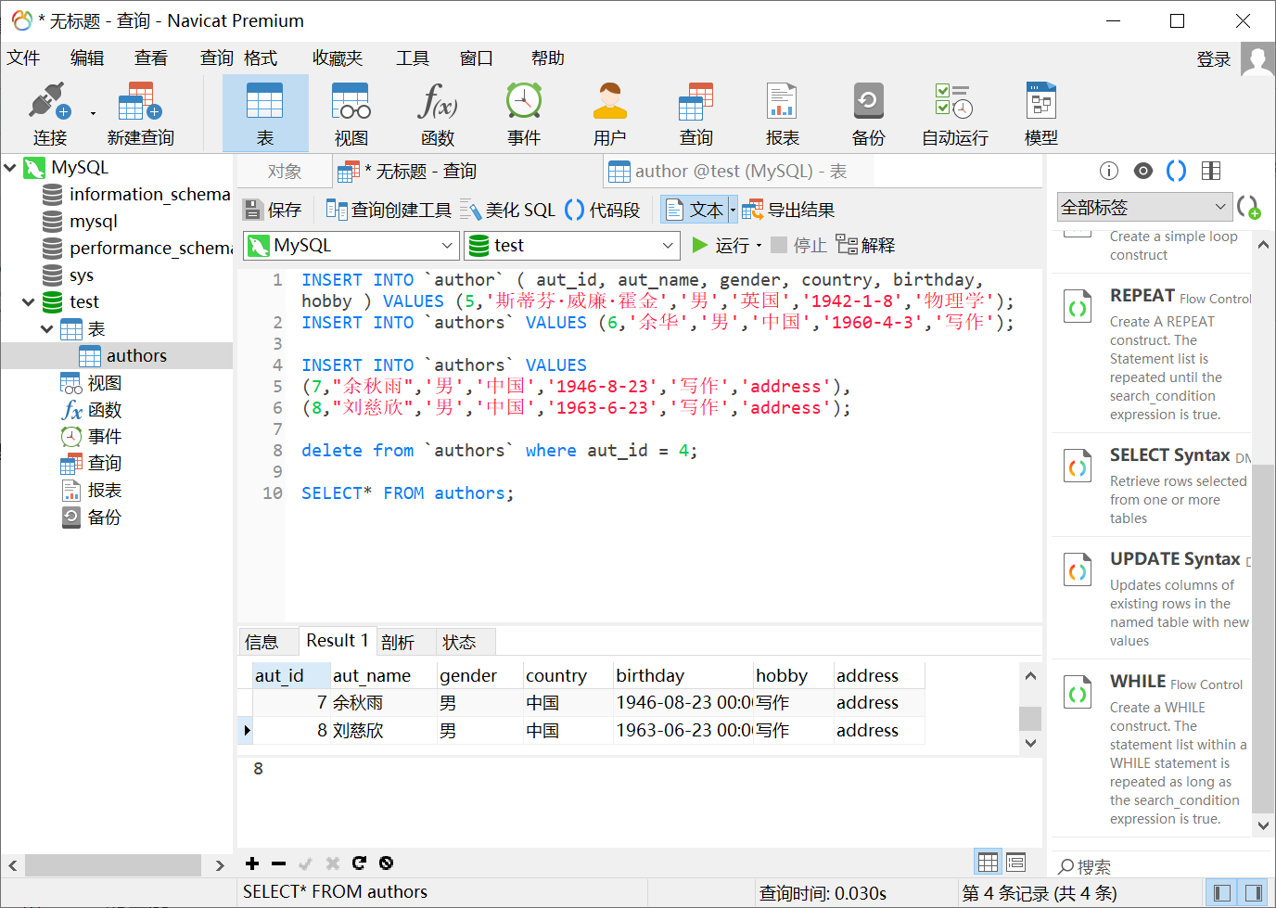Open the Model (模型) toolbar button
This screenshot has width=1276, height=908.
tap(1041, 114)
